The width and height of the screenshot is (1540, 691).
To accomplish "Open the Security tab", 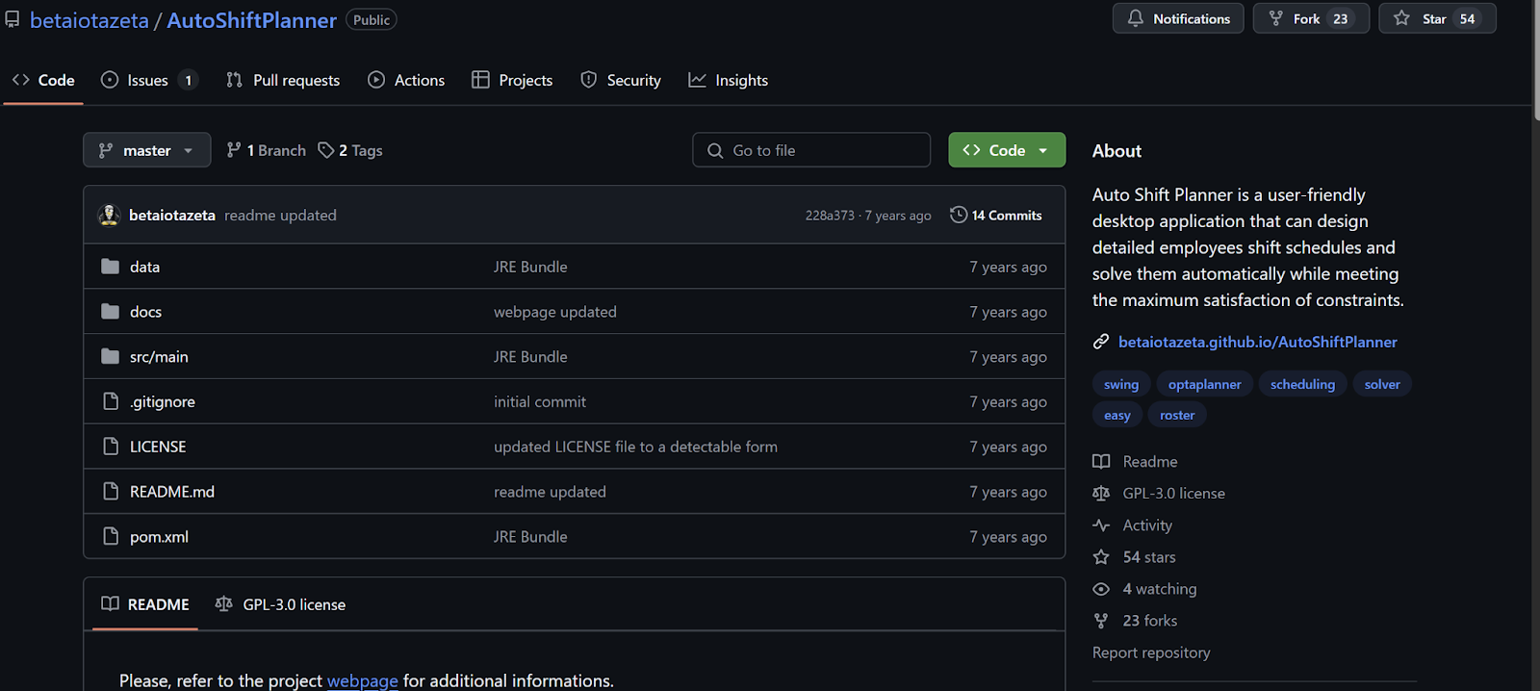I will (621, 80).
